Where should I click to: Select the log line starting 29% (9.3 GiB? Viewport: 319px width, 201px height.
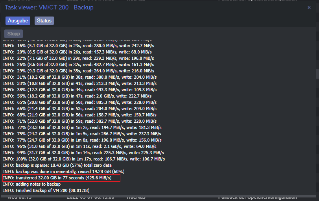click(x=79, y=71)
